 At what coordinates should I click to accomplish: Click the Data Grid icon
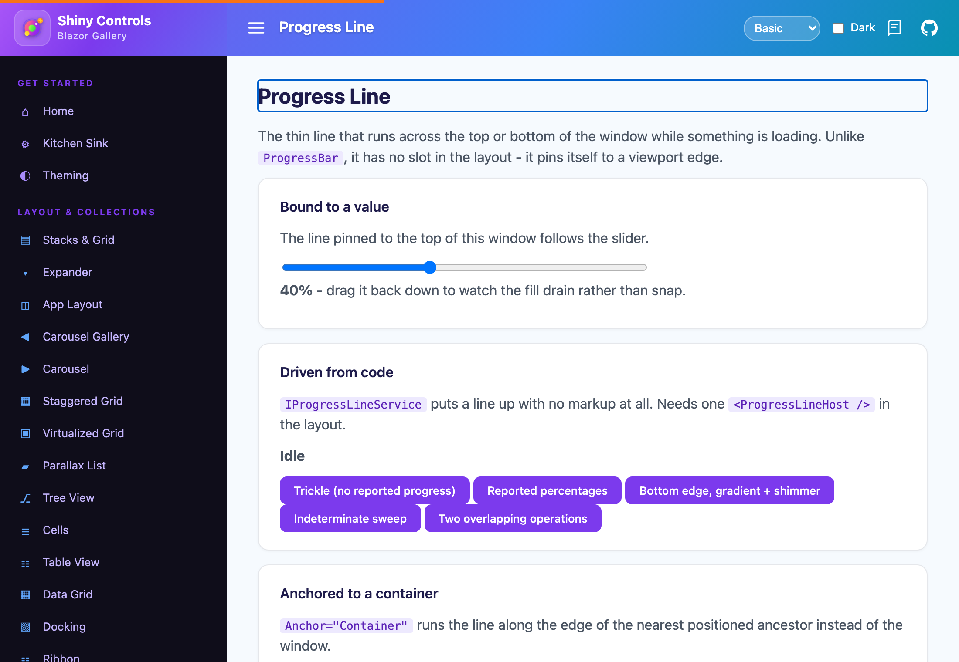coord(25,595)
